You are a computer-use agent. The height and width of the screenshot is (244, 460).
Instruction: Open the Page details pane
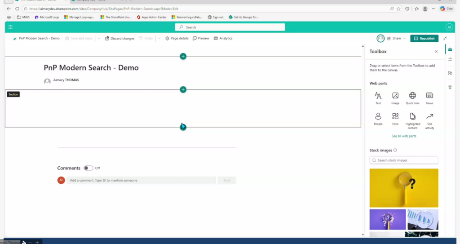[177, 38]
